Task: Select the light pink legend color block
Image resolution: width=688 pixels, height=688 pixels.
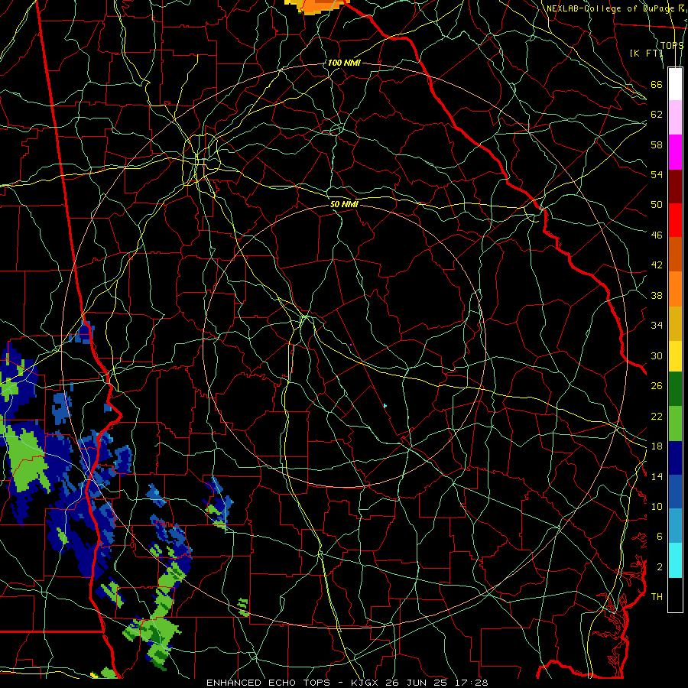Action: (675, 118)
